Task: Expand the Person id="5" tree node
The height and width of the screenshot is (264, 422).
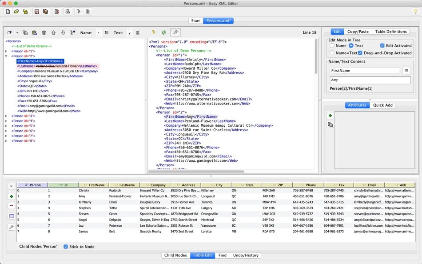Action: pyautogui.click(x=6, y=126)
